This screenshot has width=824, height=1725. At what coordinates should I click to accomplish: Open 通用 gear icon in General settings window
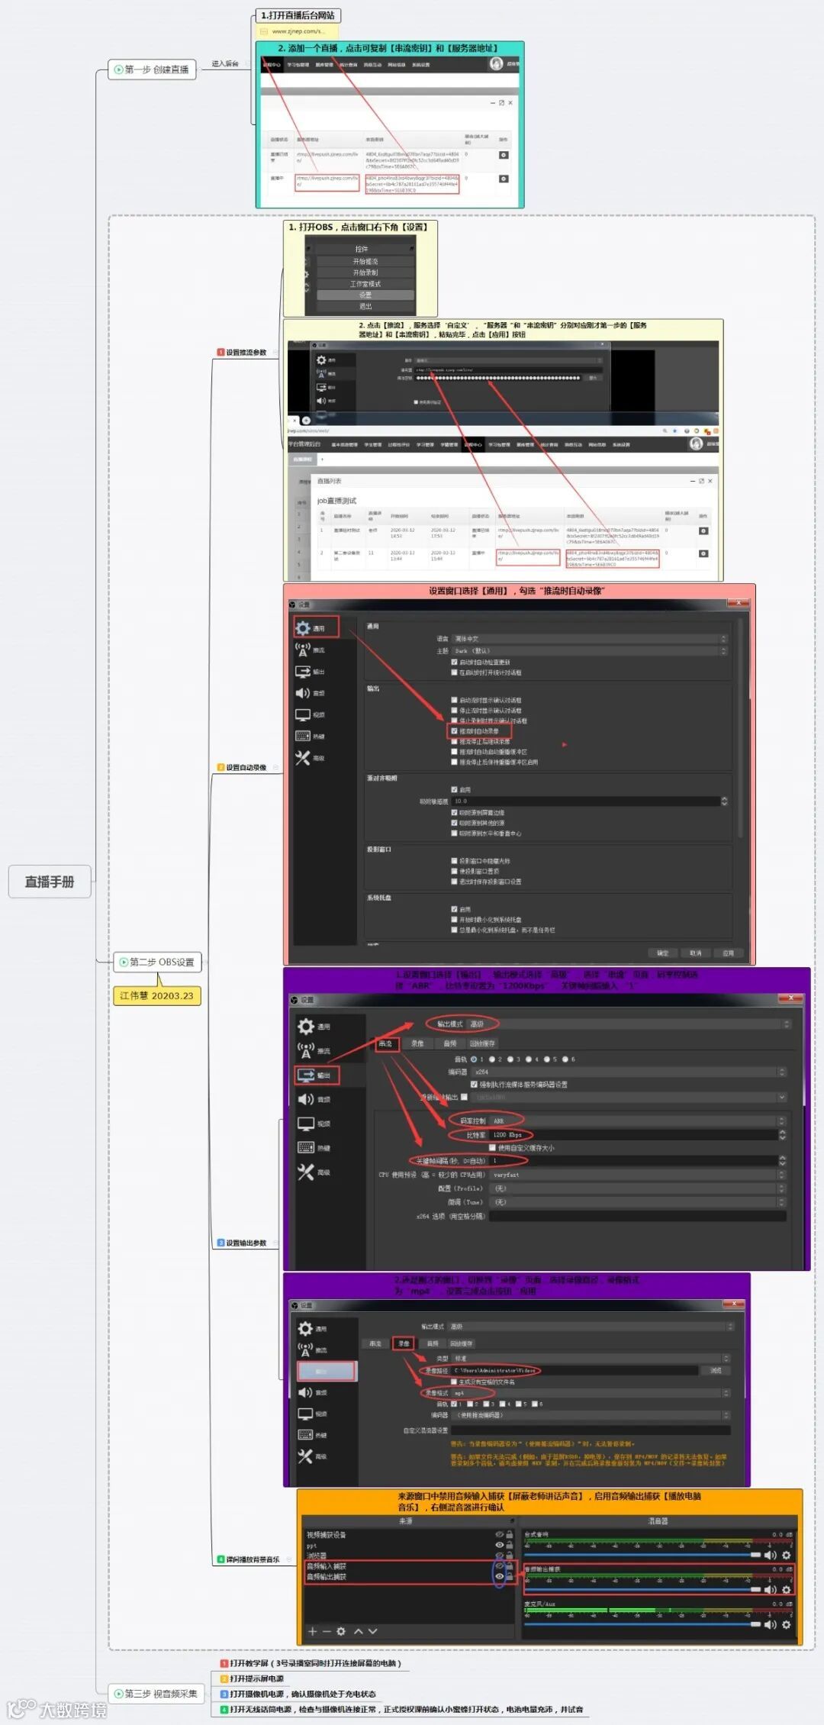(x=303, y=628)
